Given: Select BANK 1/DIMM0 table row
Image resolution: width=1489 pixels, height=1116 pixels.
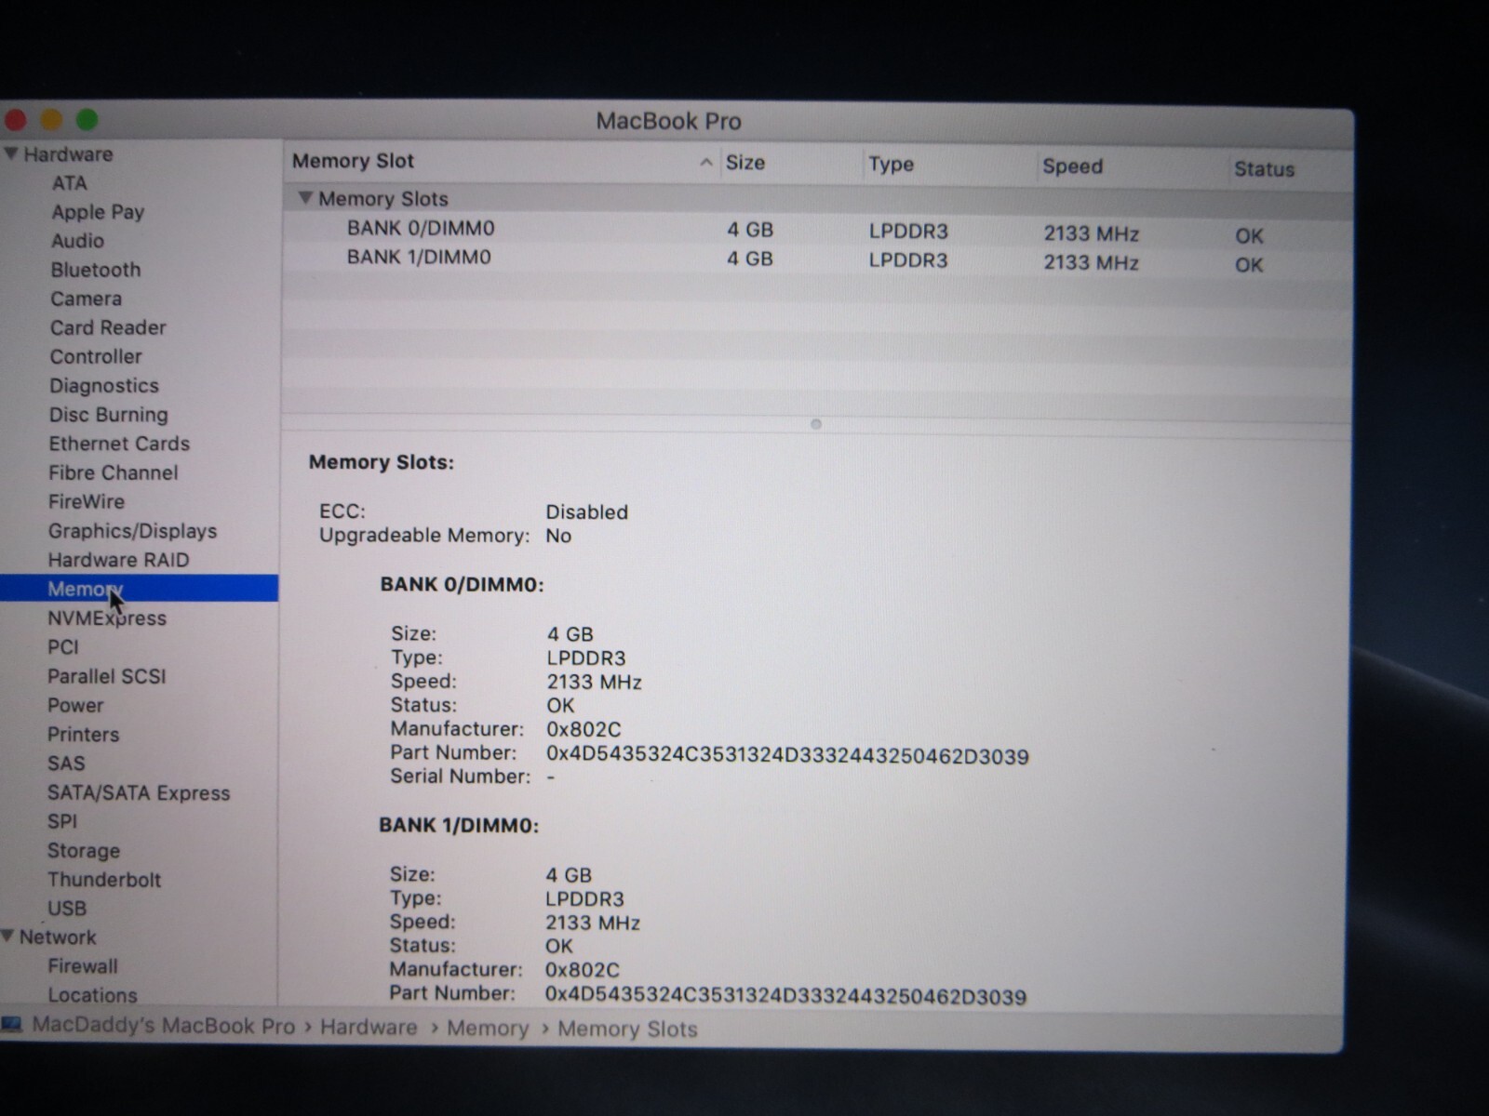Looking at the screenshot, I should tap(818, 259).
